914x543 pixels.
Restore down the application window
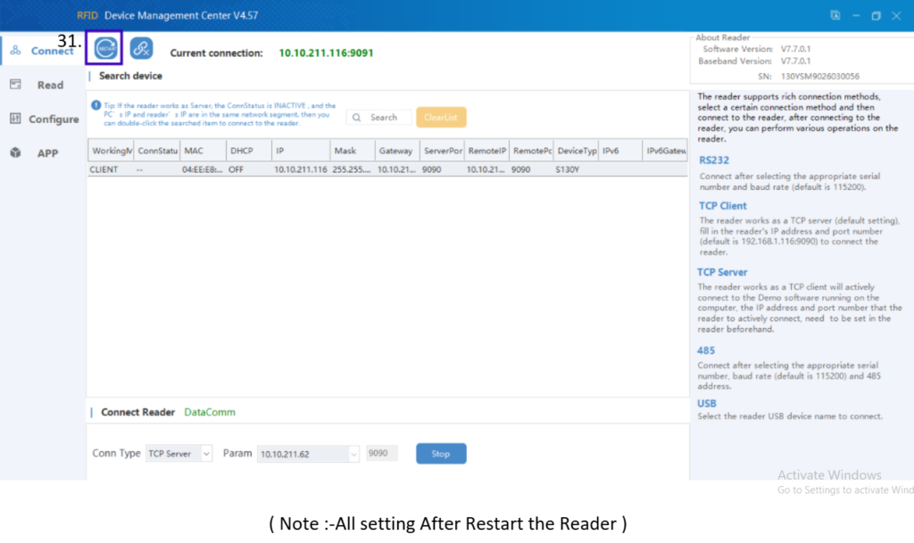[877, 16]
